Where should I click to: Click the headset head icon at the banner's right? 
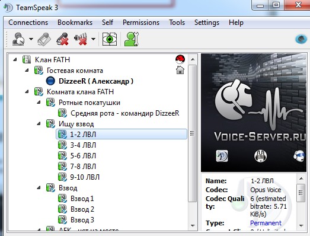[299, 156]
